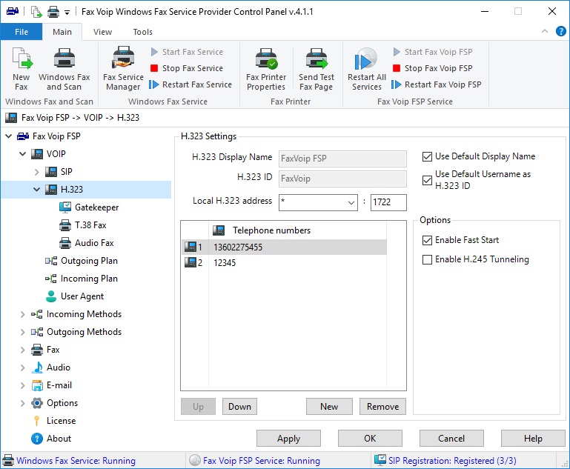Restart Fax Voip FSP service
Screen dimensions: 570x469
click(437, 84)
